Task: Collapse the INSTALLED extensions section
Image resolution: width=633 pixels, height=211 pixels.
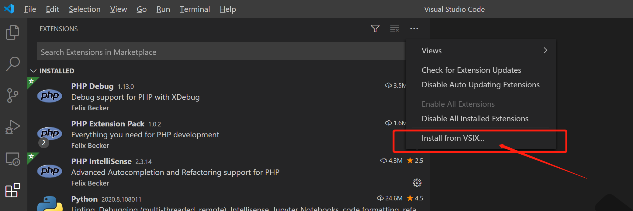Action: [33, 71]
